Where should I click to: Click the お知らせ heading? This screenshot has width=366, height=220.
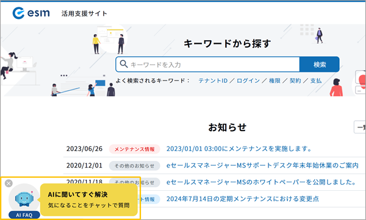pyautogui.click(x=228, y=127)
